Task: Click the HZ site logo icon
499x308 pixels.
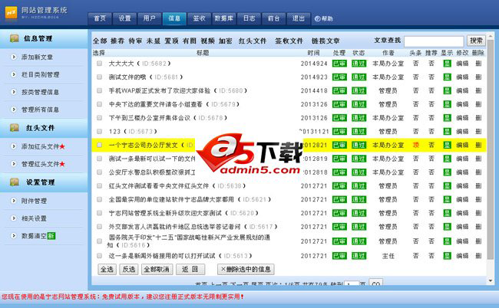Action: tap(12, 13)
